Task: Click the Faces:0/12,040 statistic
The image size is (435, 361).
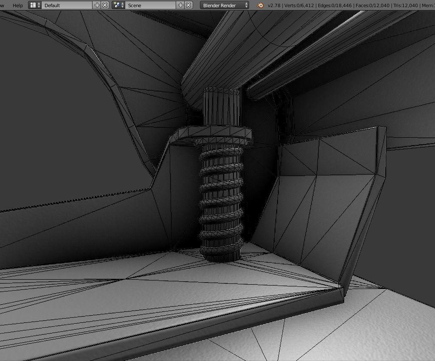Action: tap(372, 5)
